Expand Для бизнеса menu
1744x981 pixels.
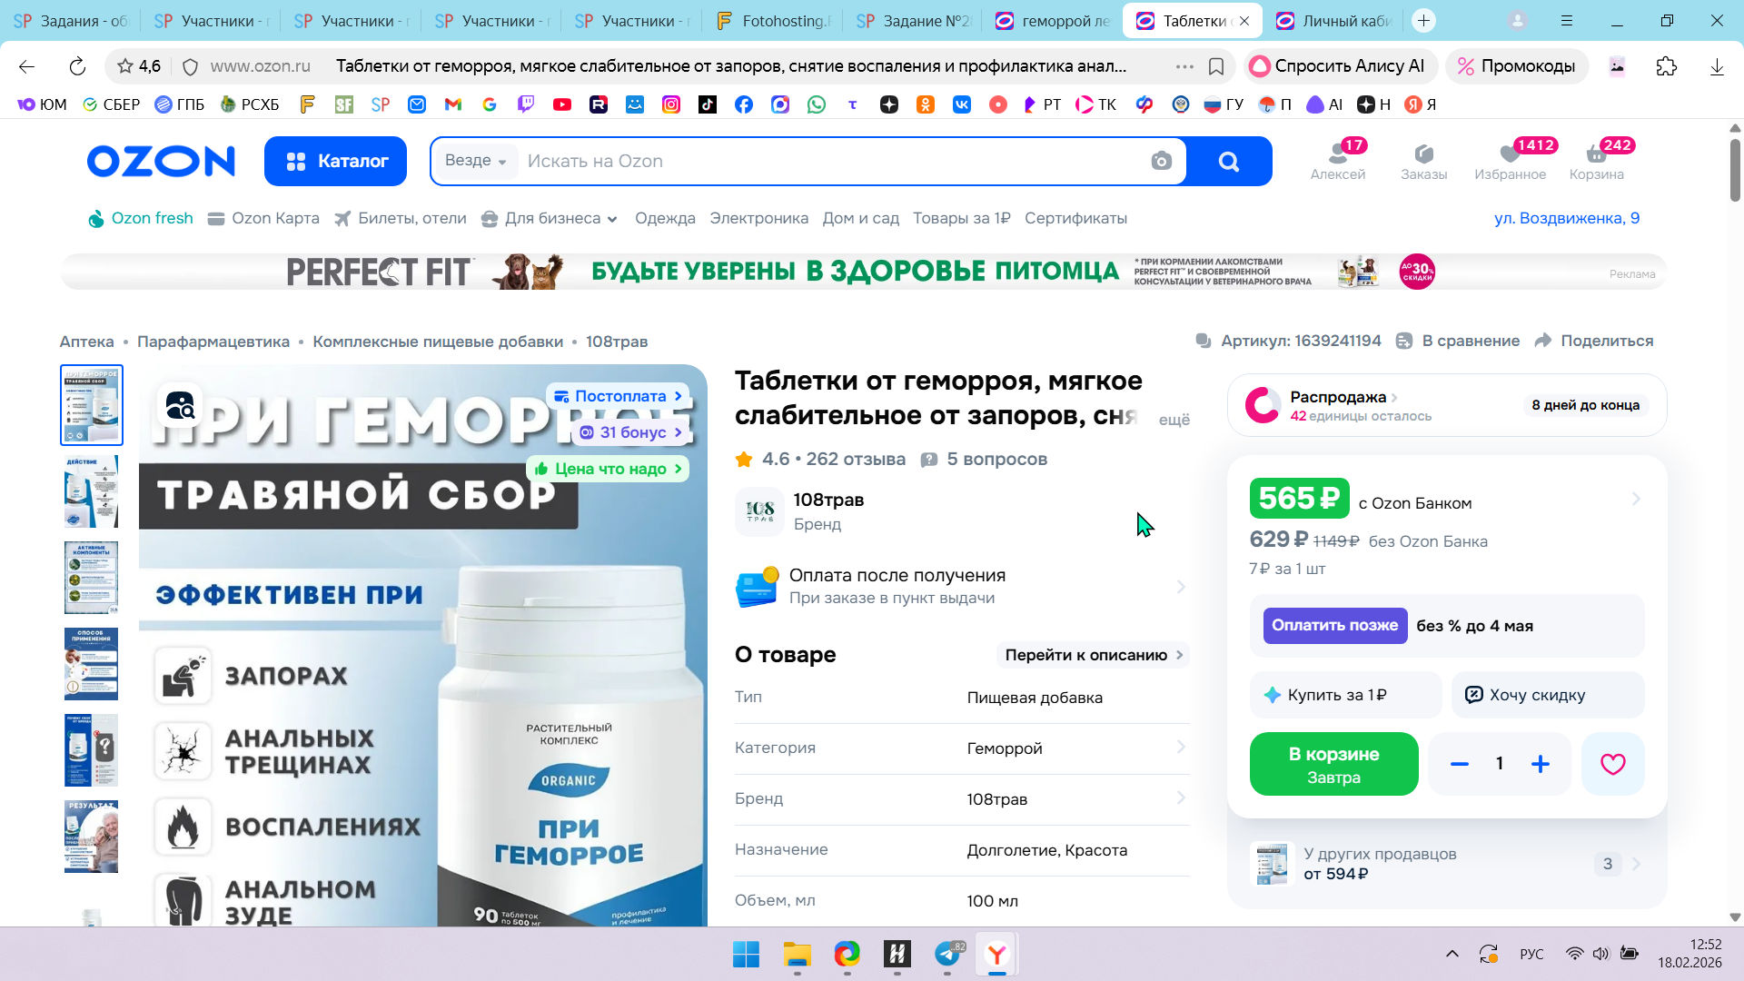click(550, 219)
